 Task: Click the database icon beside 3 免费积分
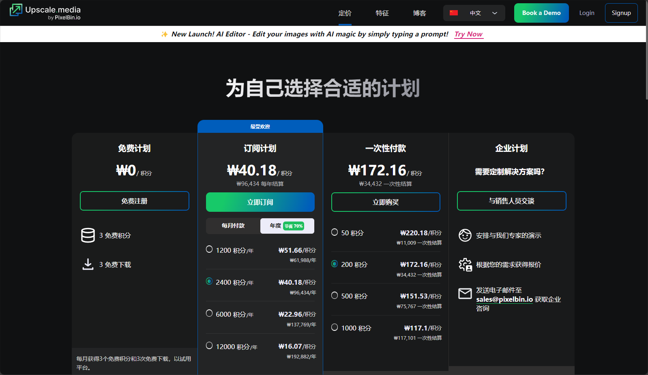tap(88, 235)
